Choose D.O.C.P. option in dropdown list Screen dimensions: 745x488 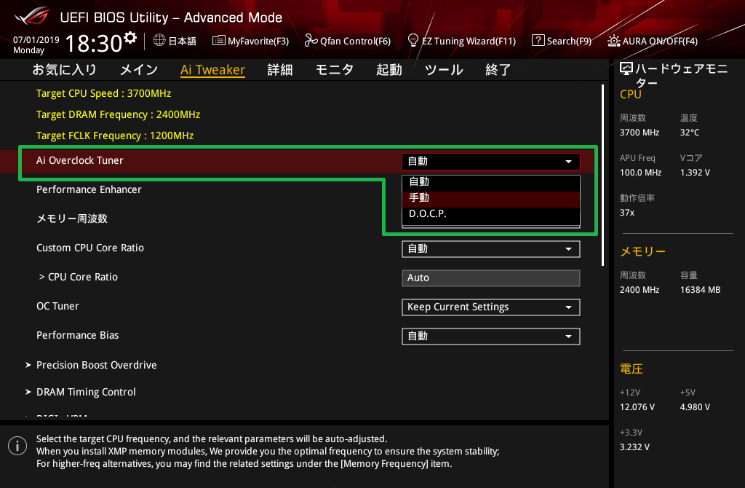491,214
